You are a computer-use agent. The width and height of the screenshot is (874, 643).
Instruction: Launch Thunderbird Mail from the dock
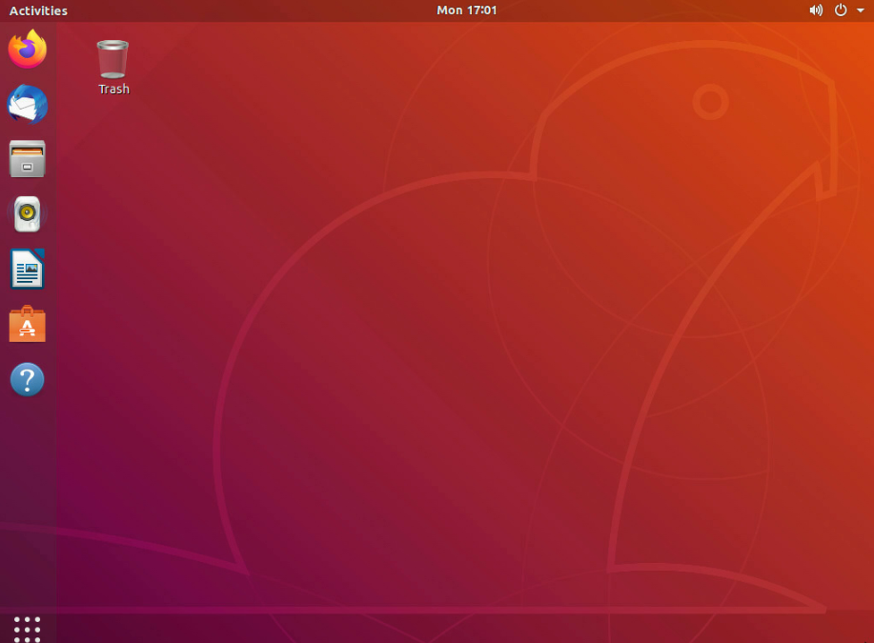(28, 104)
